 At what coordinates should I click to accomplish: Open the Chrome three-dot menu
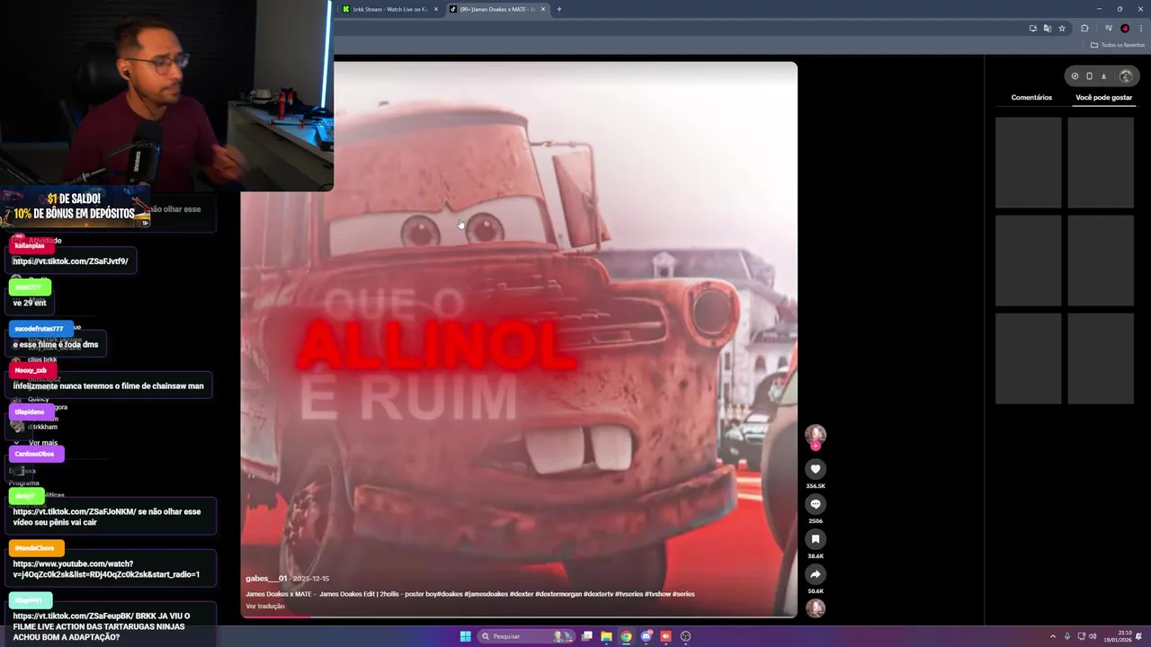(x=1141, y=28)
